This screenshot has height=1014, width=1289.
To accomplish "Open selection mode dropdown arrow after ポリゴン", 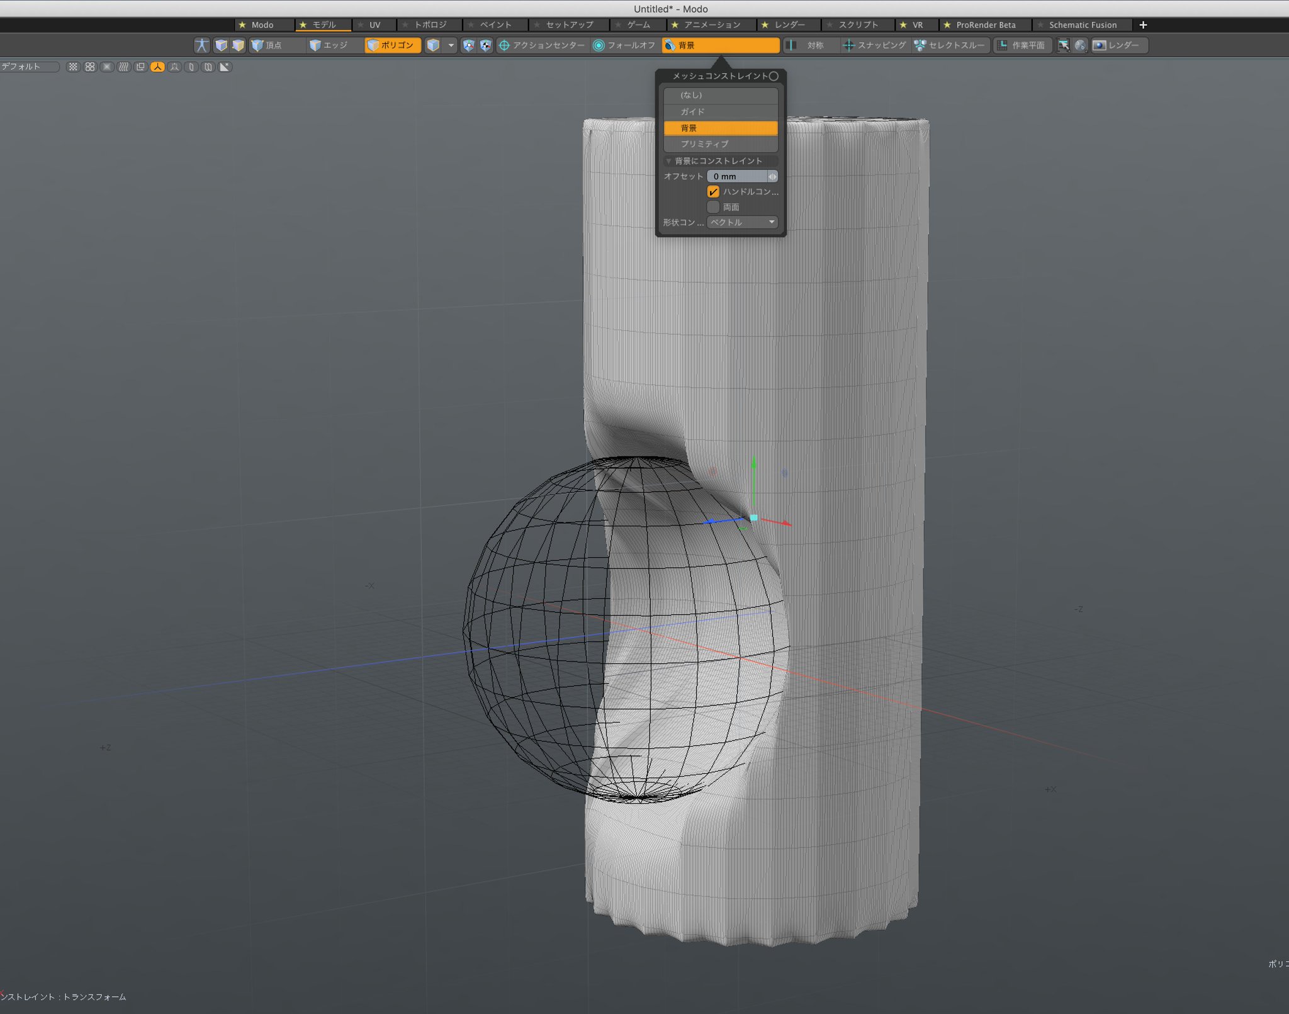I will pos(451,45).
